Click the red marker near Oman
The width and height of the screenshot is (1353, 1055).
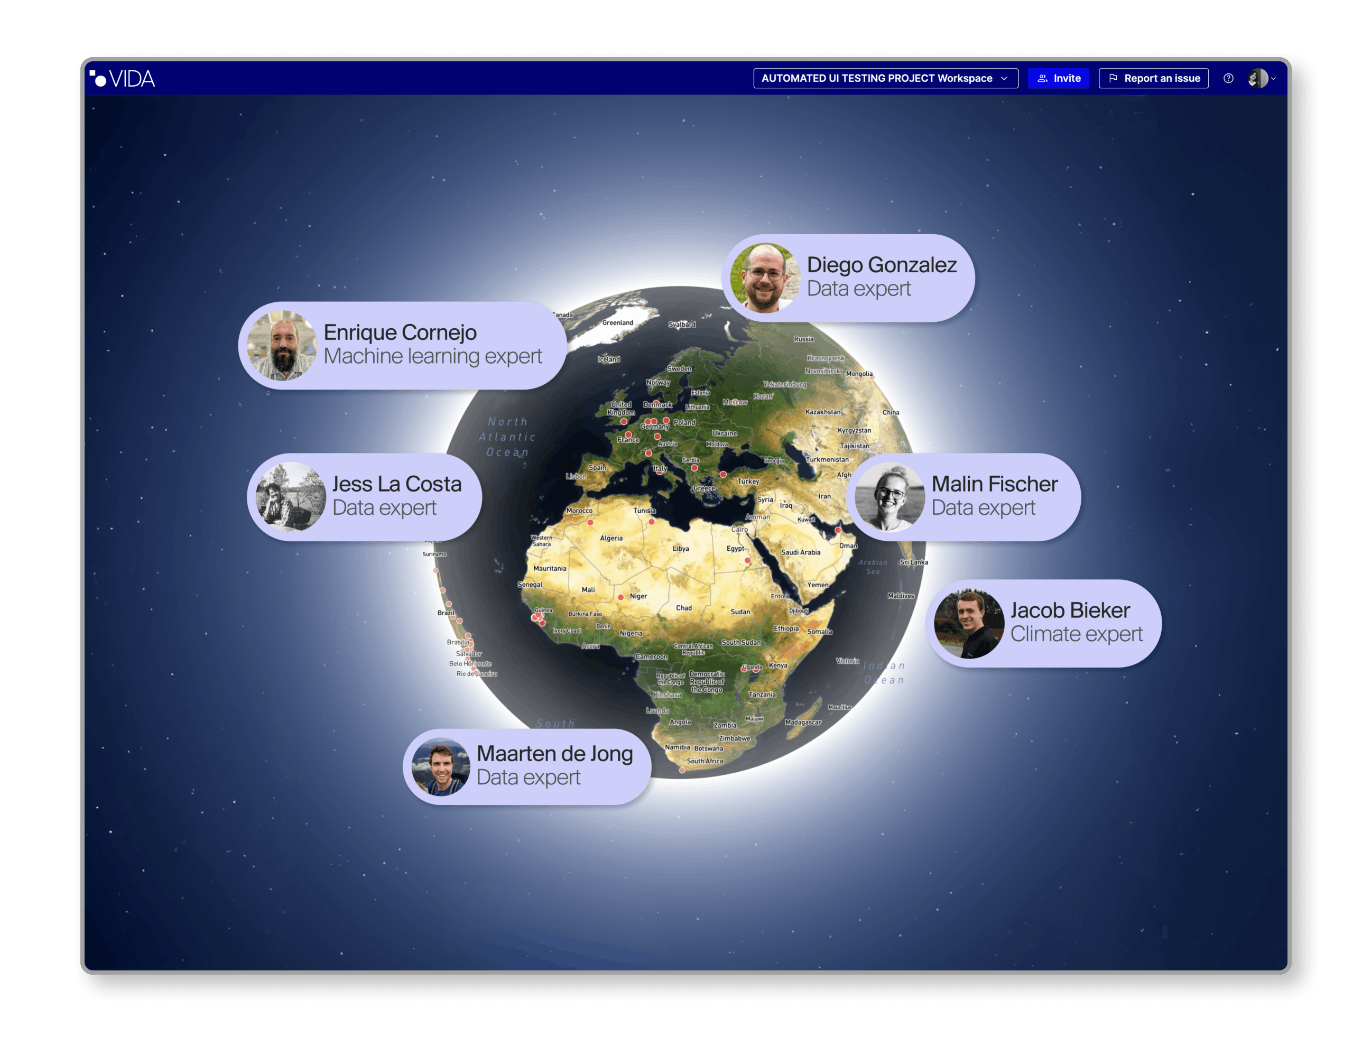(x=838, y=530)
